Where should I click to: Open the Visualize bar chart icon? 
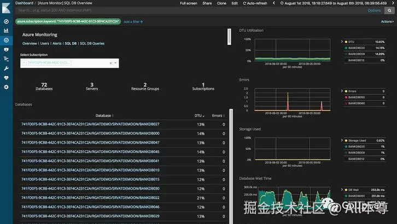[7, 31]
